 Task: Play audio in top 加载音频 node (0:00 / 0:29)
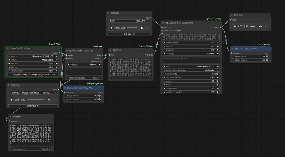pyautogui.click(x=111, y=28)
